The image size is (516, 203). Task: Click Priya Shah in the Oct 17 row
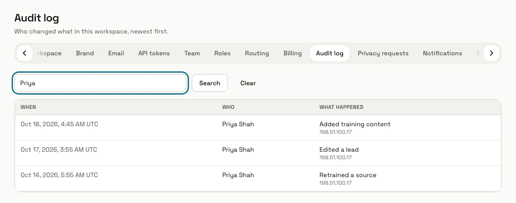pos(238,149)
